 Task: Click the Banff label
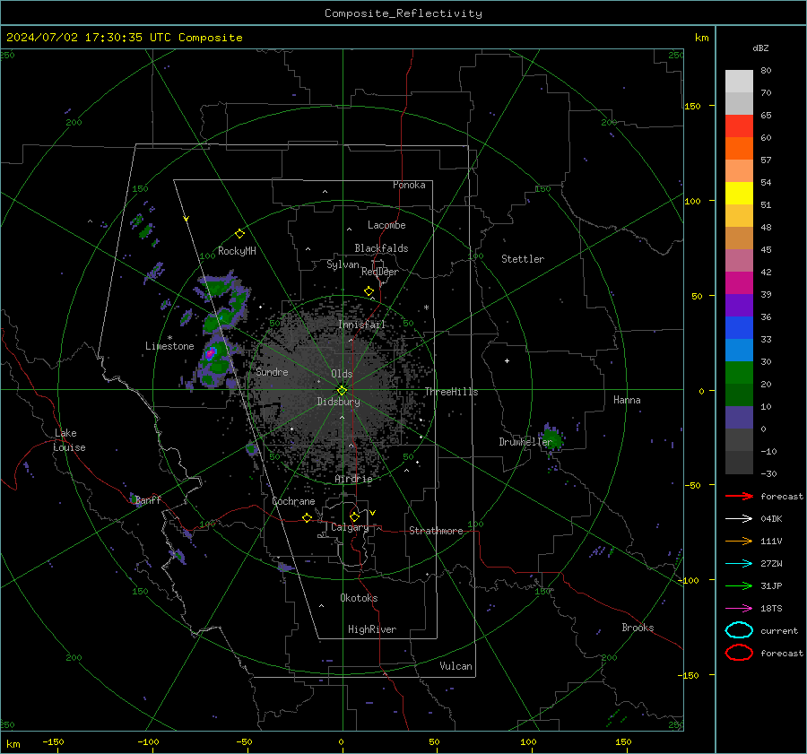(148, 499)
